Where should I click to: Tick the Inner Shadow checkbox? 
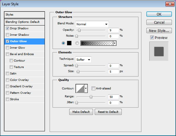(7, 35)
